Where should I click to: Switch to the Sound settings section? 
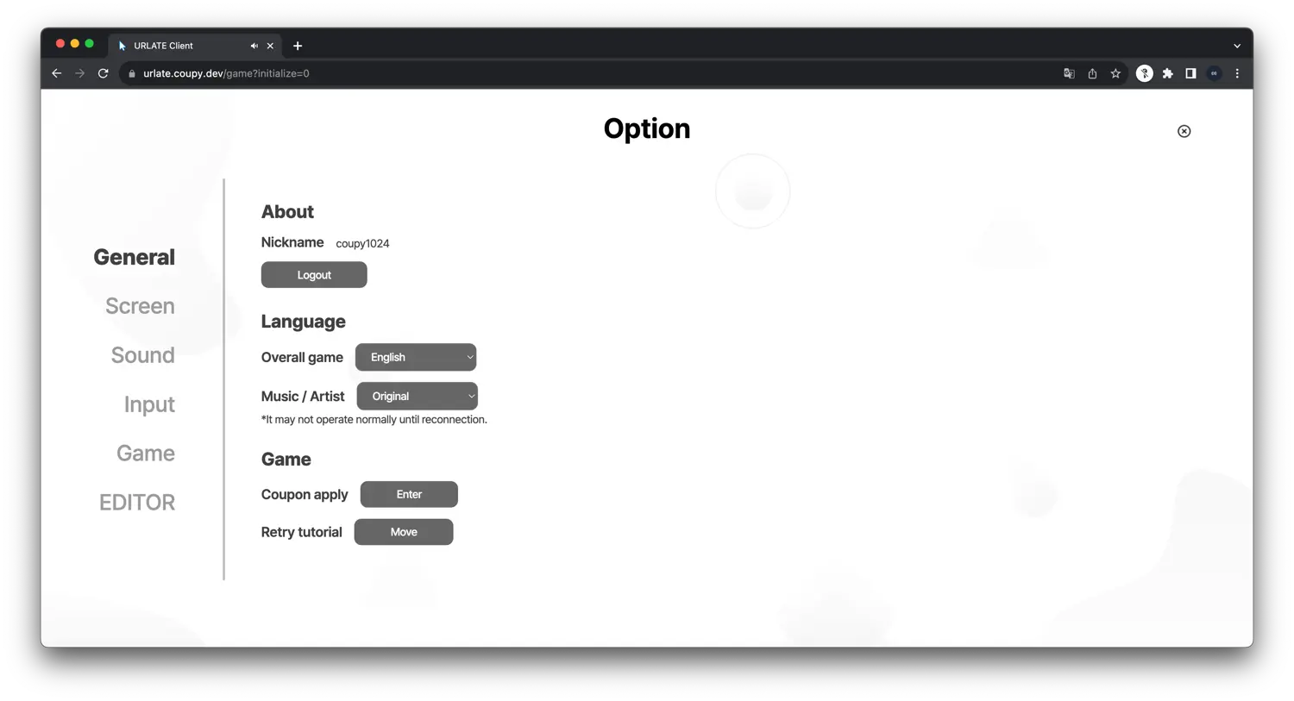(142, 354)
